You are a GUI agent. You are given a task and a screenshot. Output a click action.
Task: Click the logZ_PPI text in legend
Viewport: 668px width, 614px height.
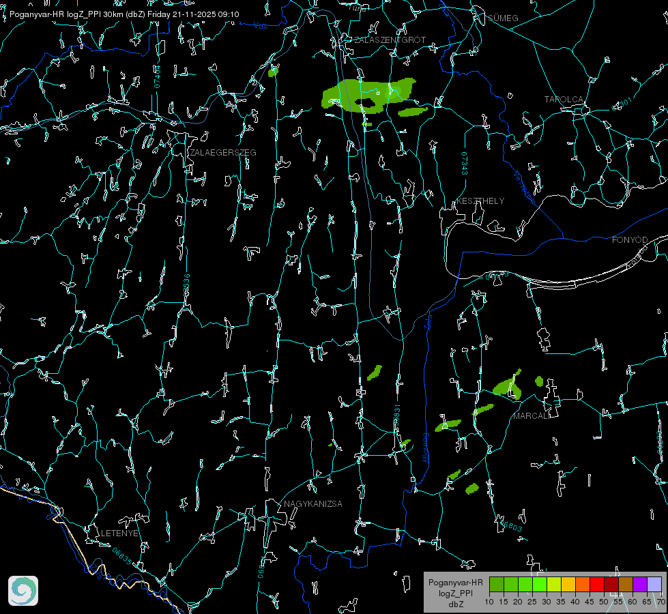(x=455, y=594)
